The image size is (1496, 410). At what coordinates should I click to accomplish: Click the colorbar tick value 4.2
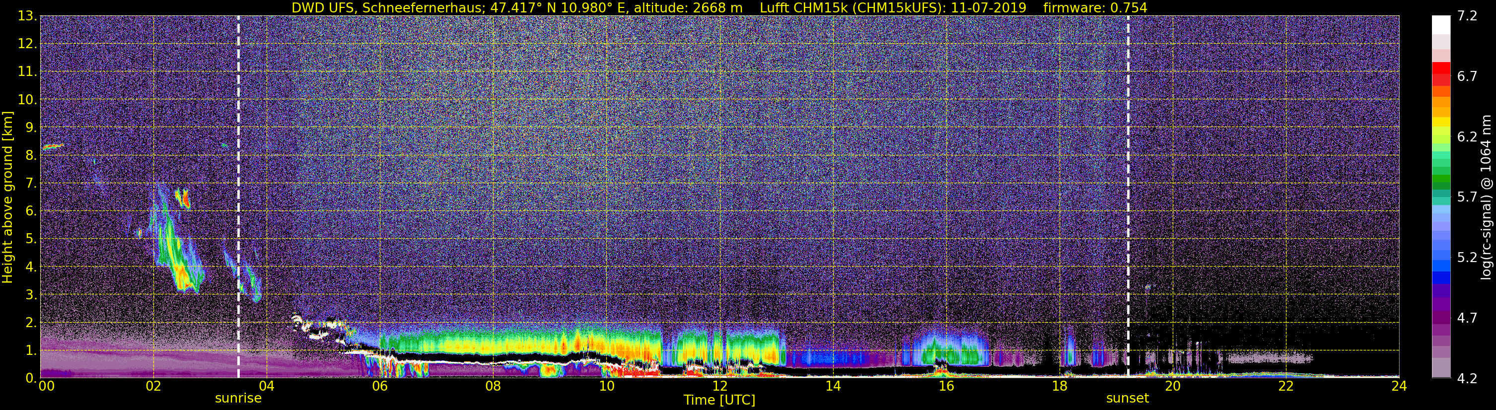1467,379
